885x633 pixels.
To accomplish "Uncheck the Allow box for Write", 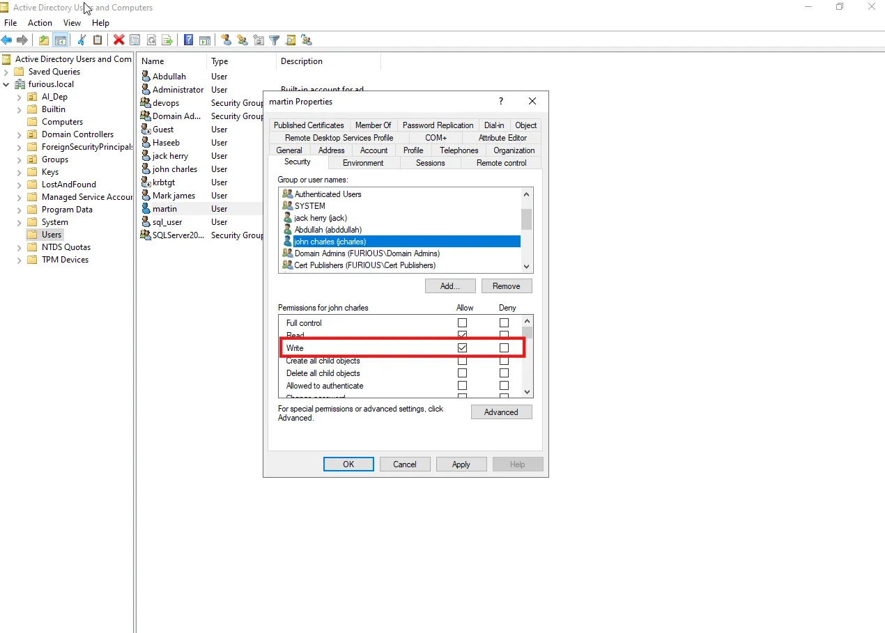I will point(462,347).
